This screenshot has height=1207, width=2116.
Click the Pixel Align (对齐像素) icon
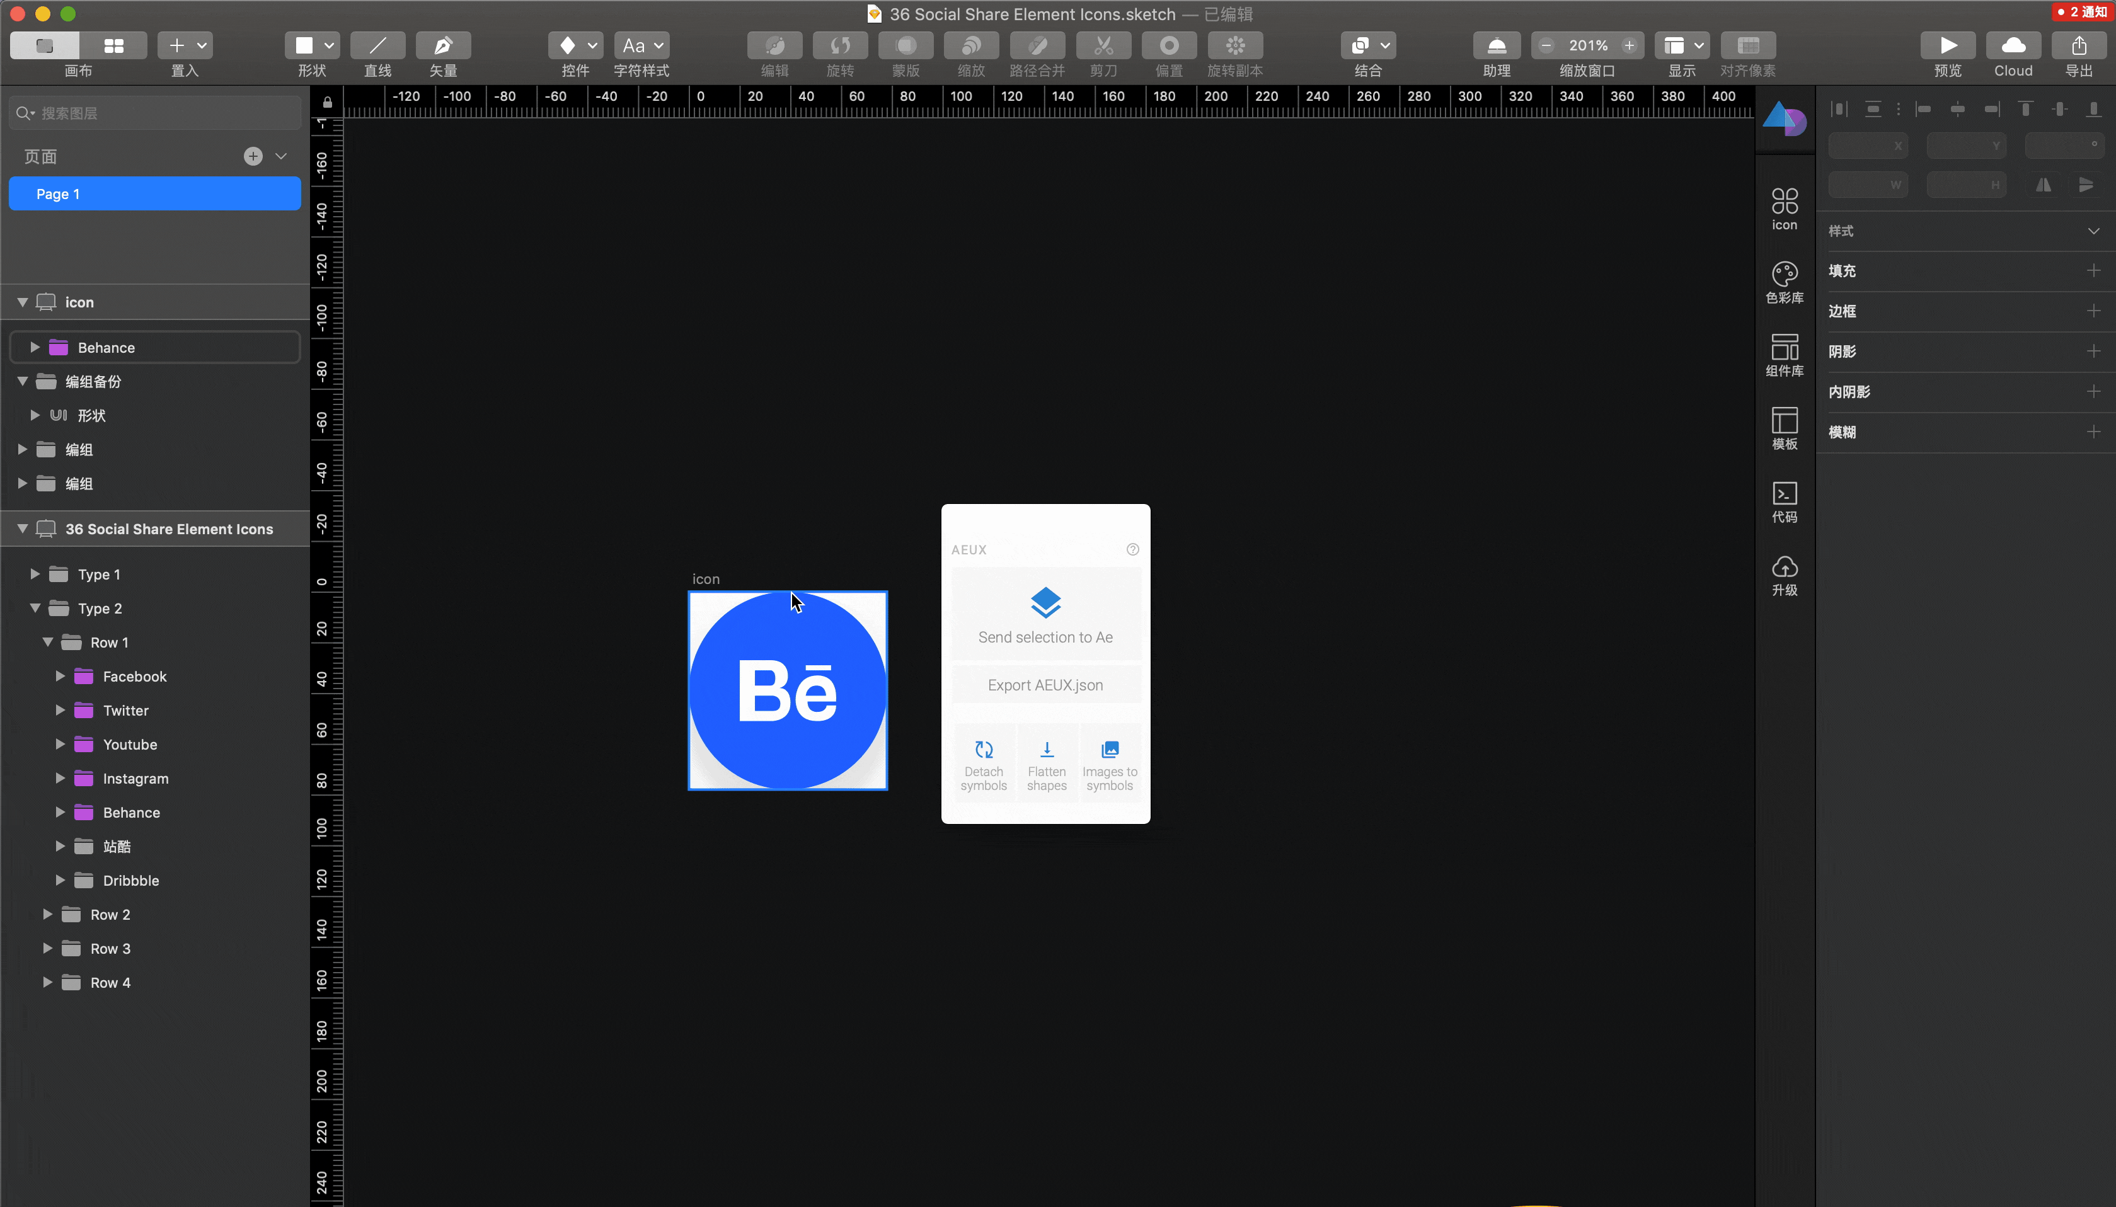(x=1748, y=45)
